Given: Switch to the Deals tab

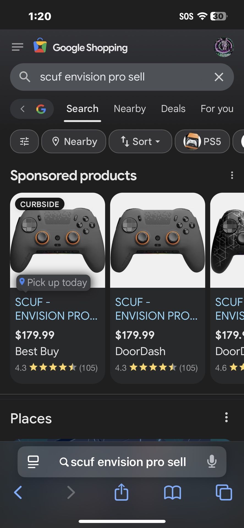Looking at the screenshot, I should tap(173, 109).
